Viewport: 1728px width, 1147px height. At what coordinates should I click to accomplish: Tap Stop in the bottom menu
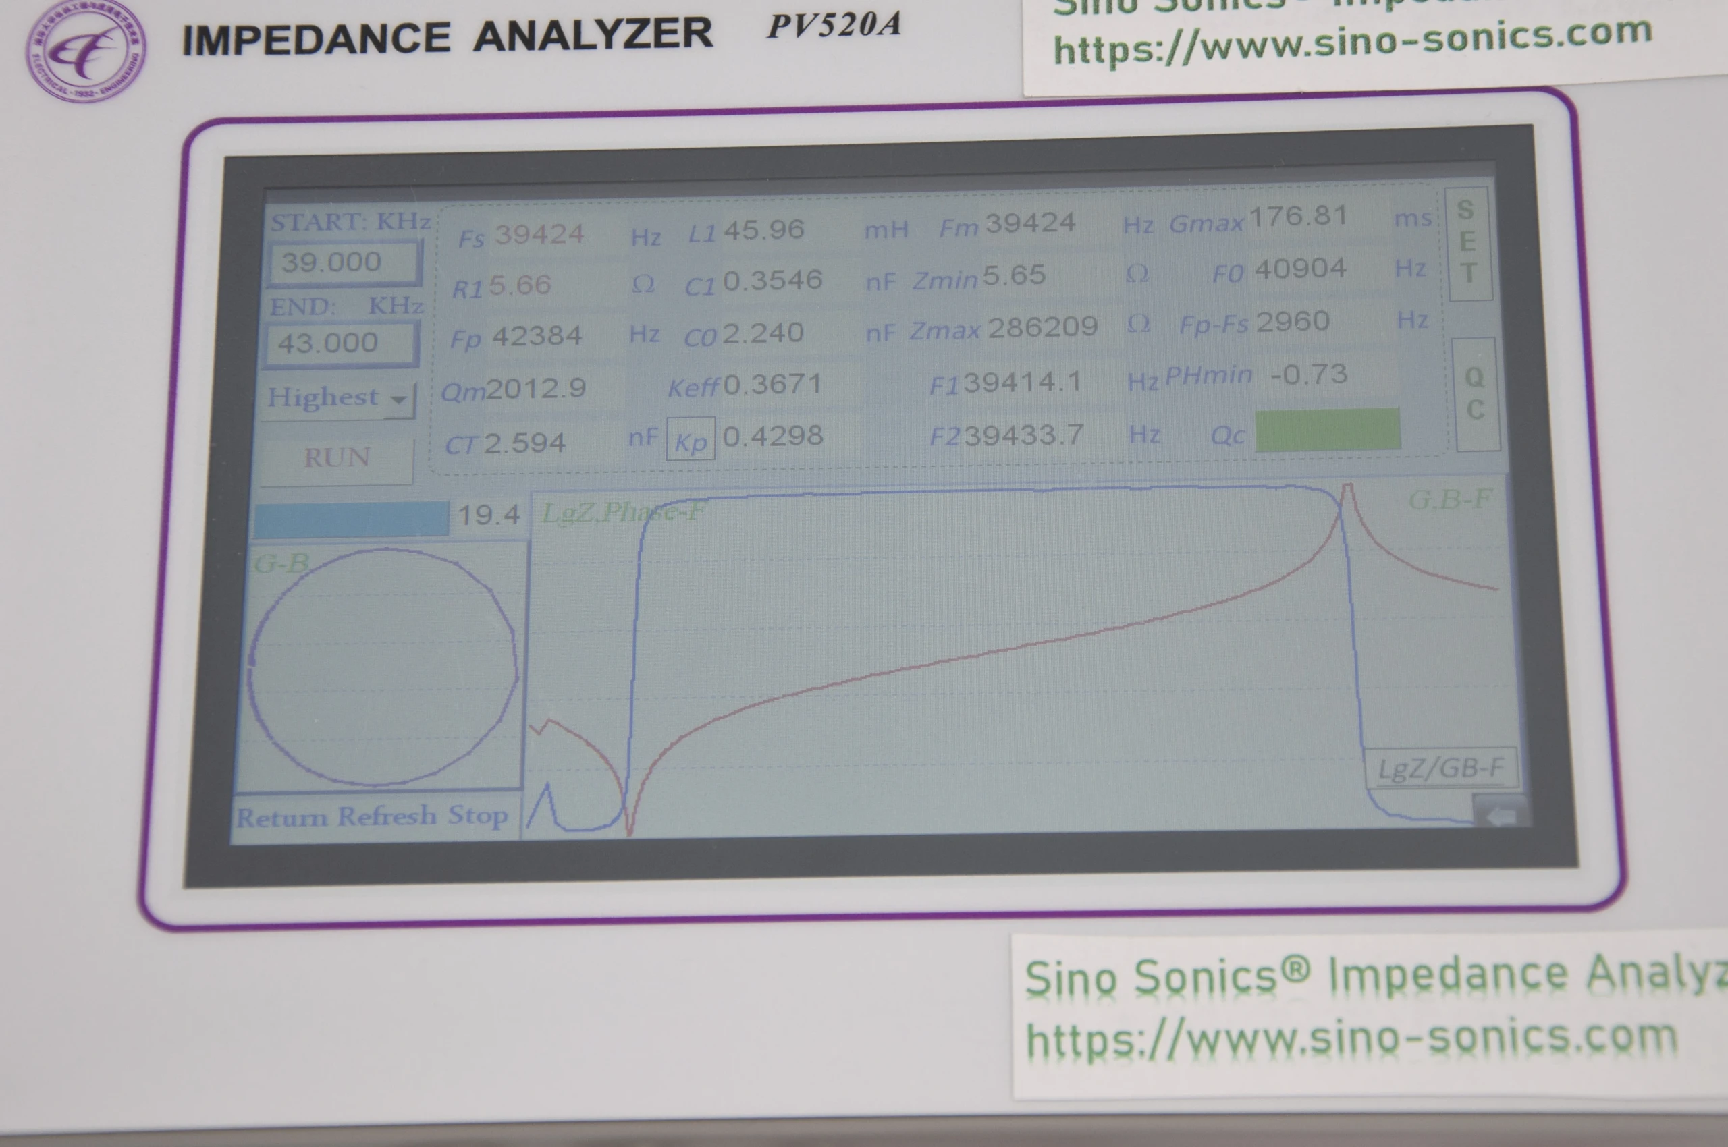[x=478, y=815]
